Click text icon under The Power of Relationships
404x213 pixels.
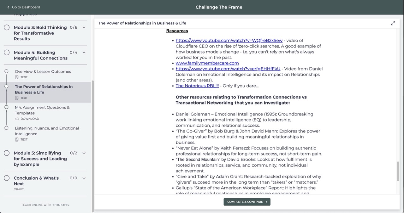tap(17, 98)
